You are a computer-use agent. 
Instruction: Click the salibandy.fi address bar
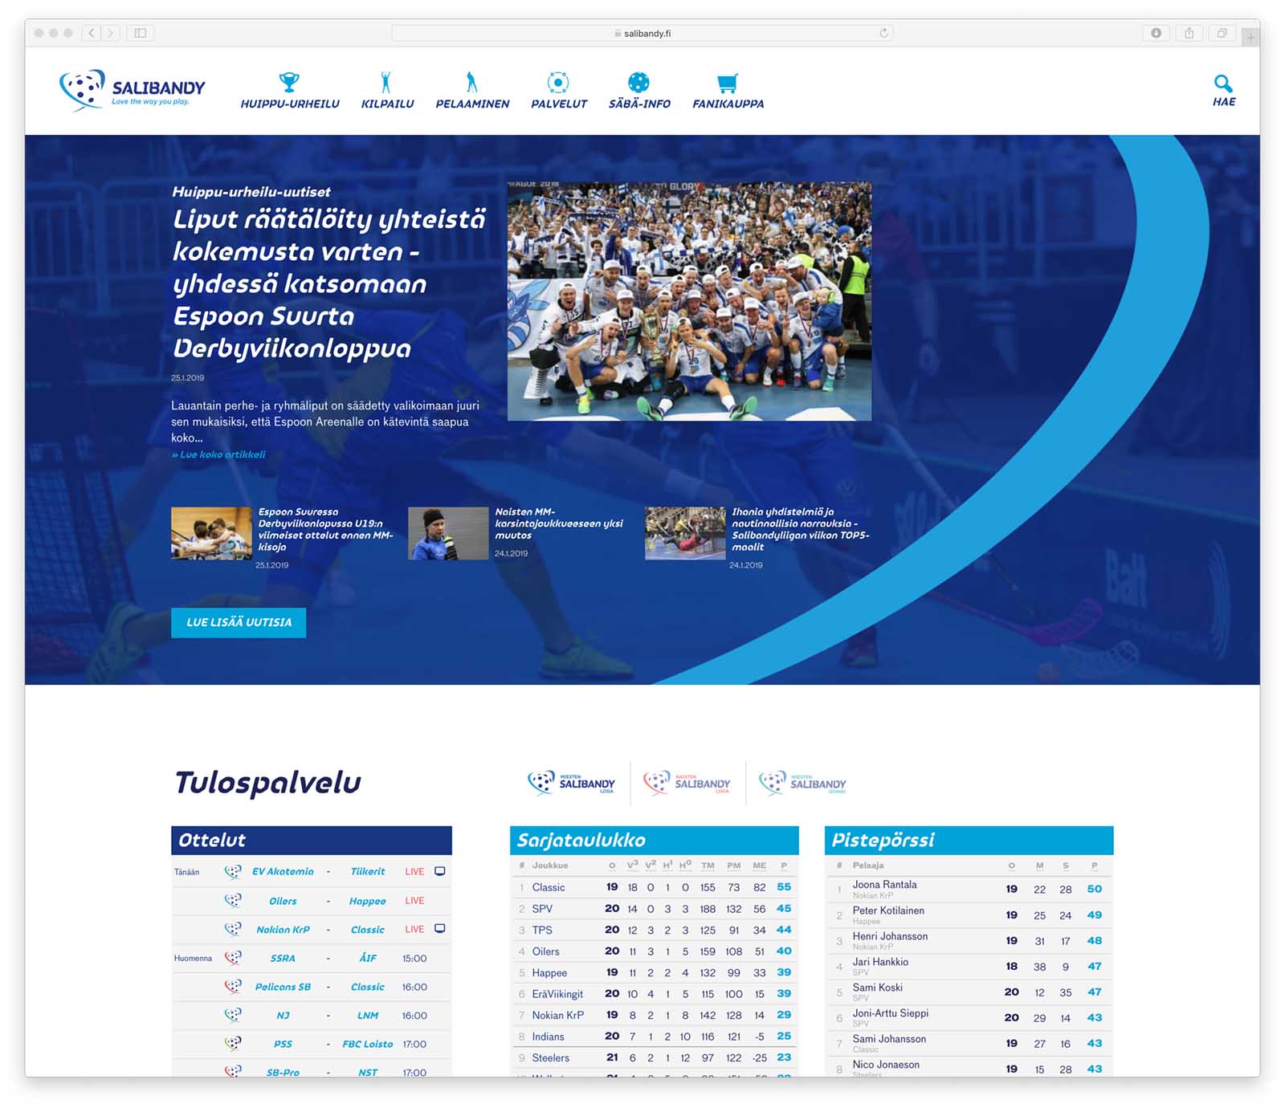coord(642,33)
